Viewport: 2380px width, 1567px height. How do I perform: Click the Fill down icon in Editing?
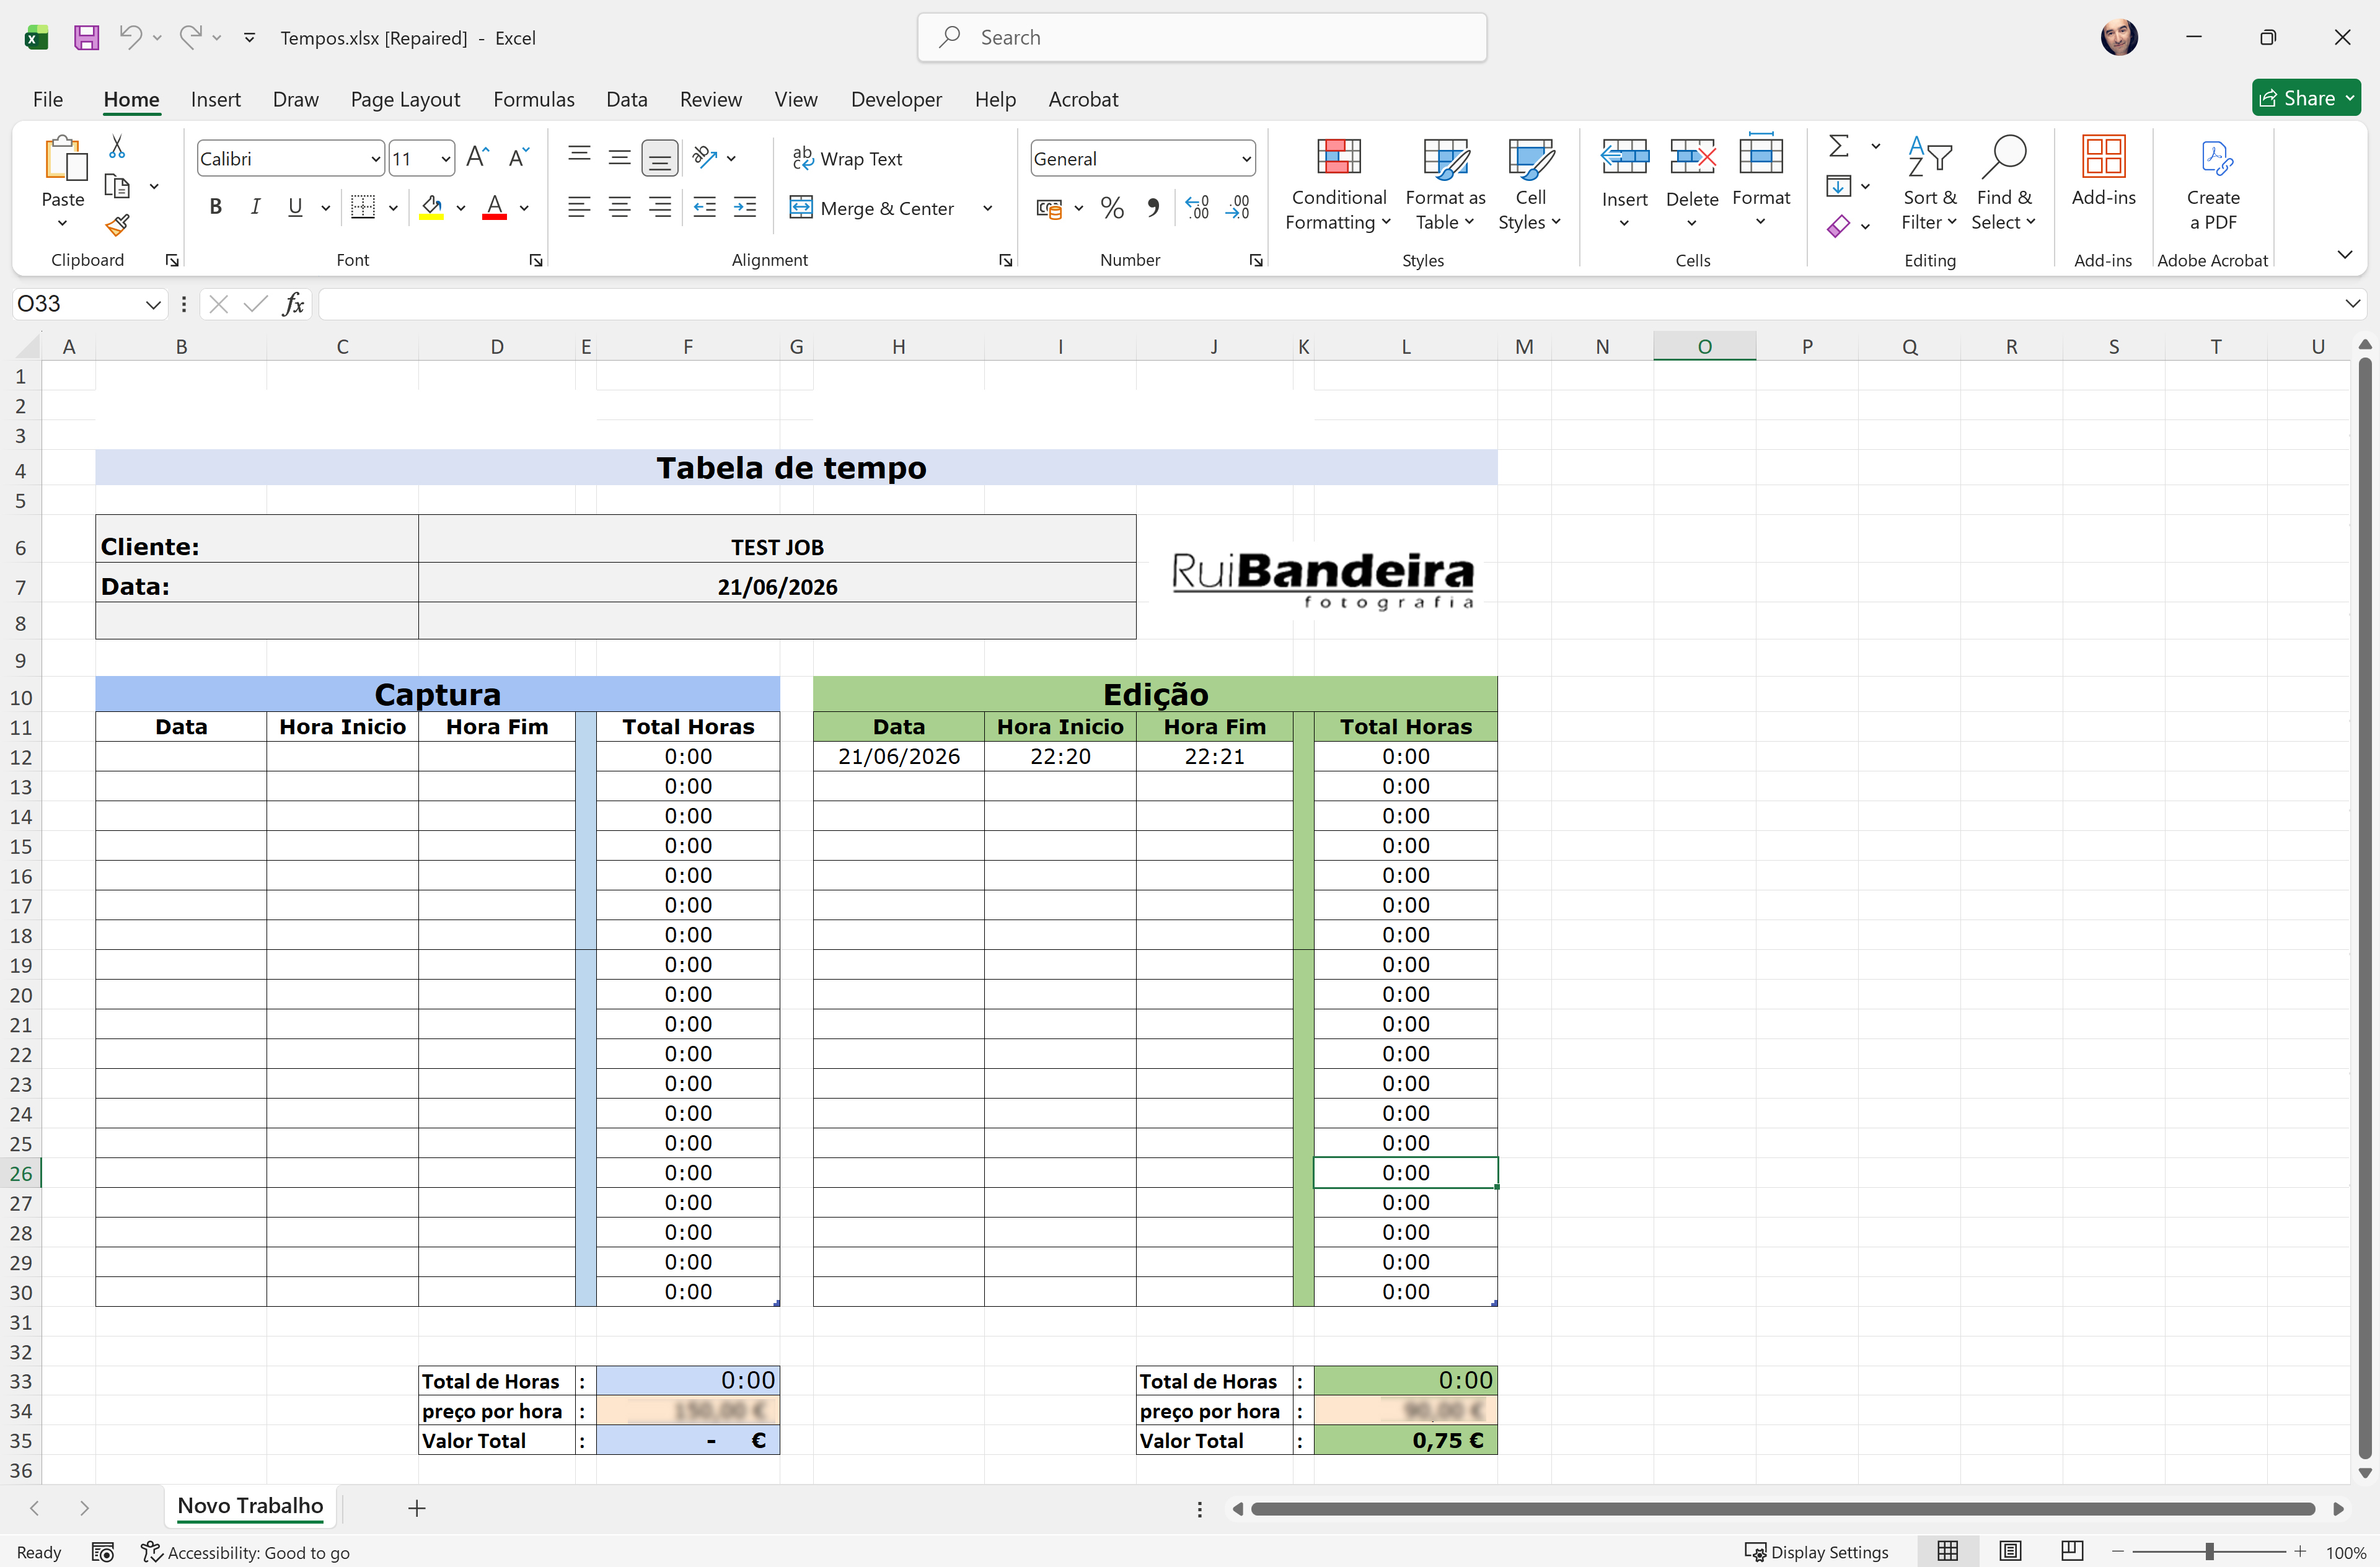[x=1838, y=186]
